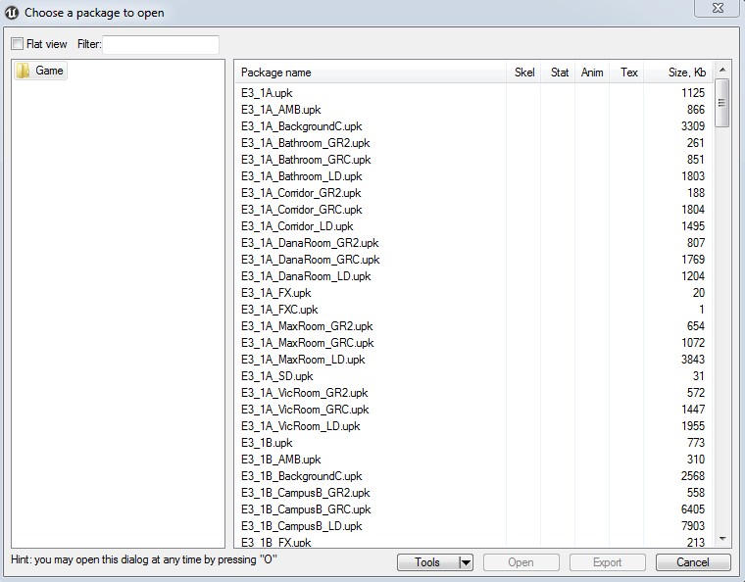The image size is (745, 582).
Task: Click the Open button
Action: 521,562
